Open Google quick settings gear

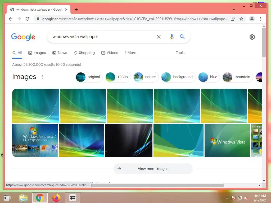252,37
